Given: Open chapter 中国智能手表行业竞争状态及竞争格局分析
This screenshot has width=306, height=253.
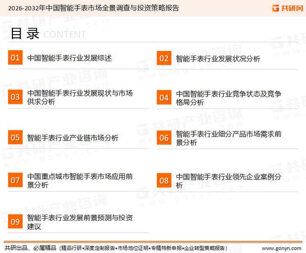Looking at the screenshot, I should [228, 98].
